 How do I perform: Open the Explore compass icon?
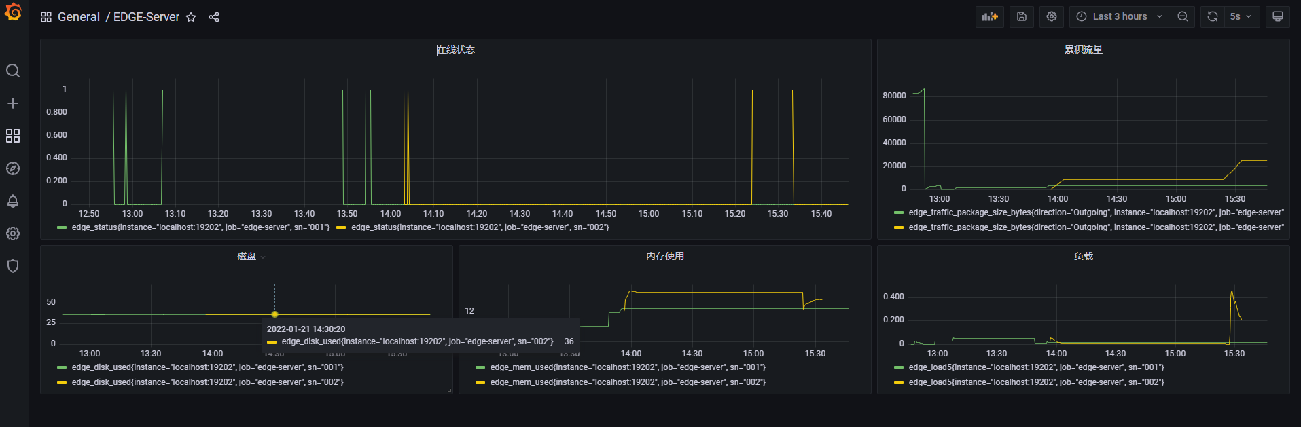pyautogui.click(x=13, y=168)
